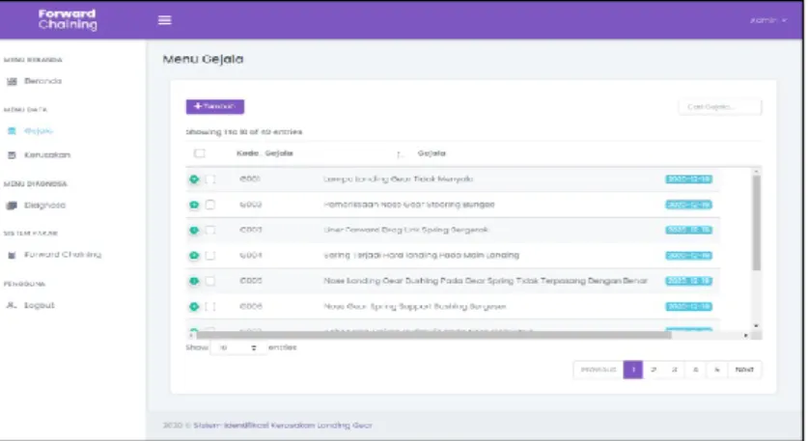
Task: Click the Beranda dashboard icon in sidebar
Action: (x=12, y=81)
